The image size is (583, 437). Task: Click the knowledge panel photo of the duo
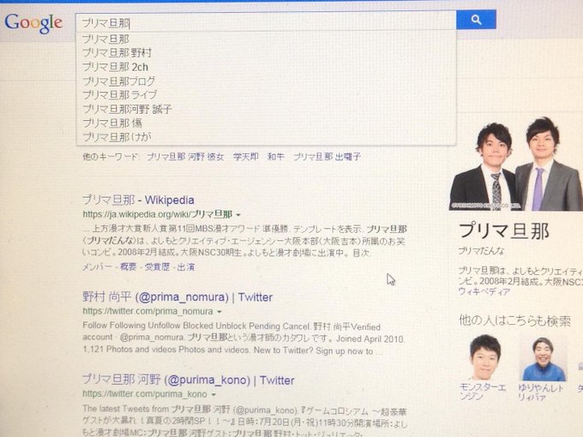516,164
